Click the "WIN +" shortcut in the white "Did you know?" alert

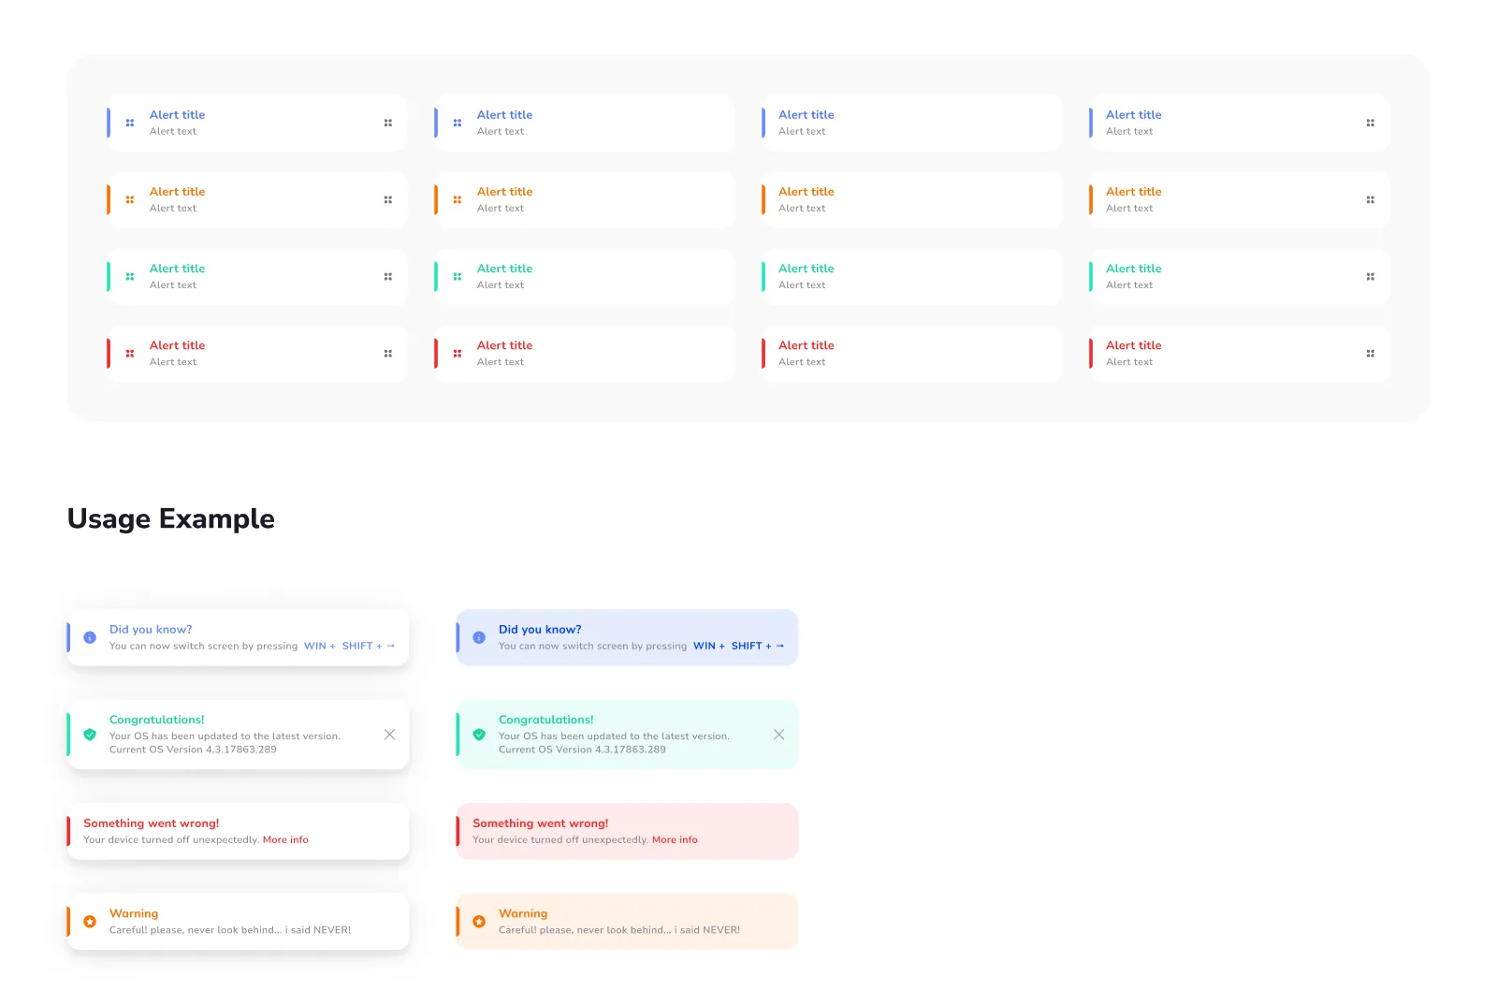(x=319, y=646)
